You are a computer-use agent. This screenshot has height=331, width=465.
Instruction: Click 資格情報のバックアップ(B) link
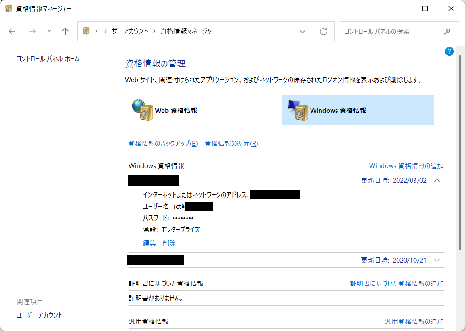pyautogui.click(x=163, y=144)
